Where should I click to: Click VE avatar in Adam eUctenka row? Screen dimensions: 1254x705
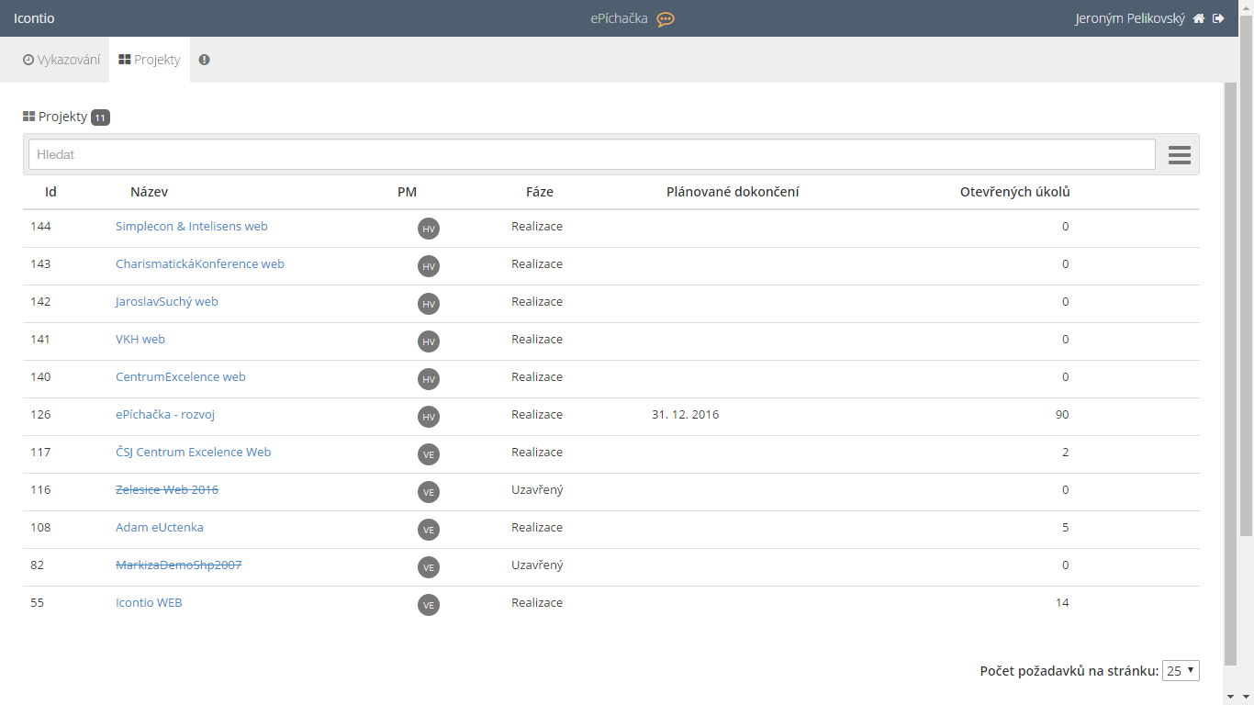[x=428, y=530]
